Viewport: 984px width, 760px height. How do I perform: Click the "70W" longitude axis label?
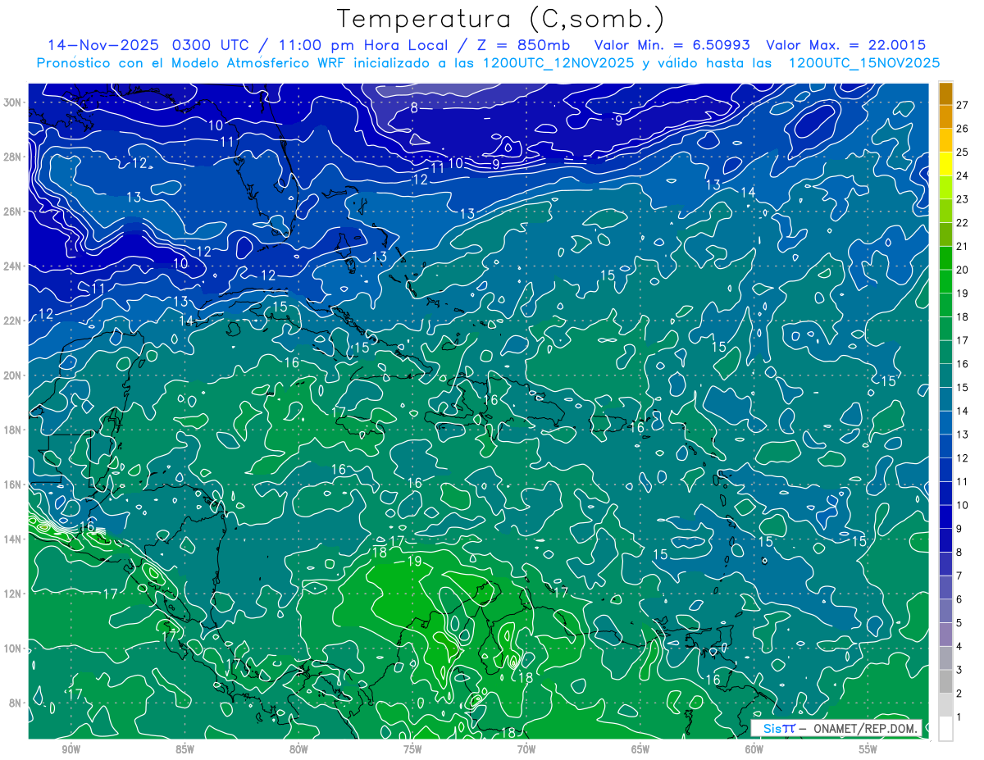tap(526, 750)
